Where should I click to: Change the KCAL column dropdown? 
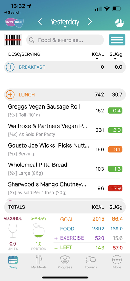click(x=98, y=56)
